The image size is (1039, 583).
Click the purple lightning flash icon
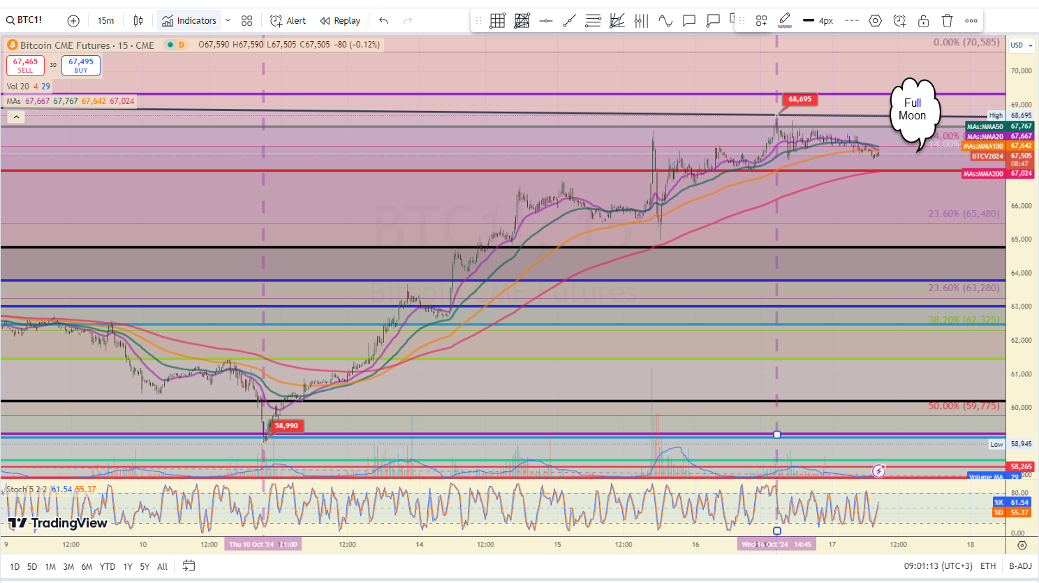click(879, 471)
